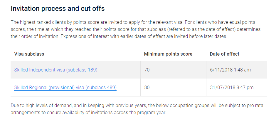This screenshot has width=276, height=120.
Task: Click the words "program year" at the paragraph end
Action: click(154, 113)
